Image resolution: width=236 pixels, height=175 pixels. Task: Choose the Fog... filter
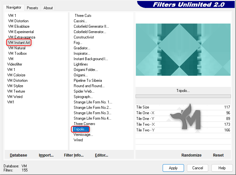click(x=78, y=43)
